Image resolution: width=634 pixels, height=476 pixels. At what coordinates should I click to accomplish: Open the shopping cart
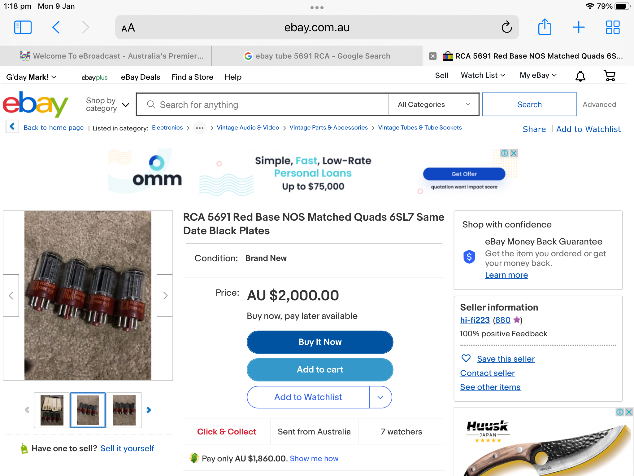(x=610, y=76)
